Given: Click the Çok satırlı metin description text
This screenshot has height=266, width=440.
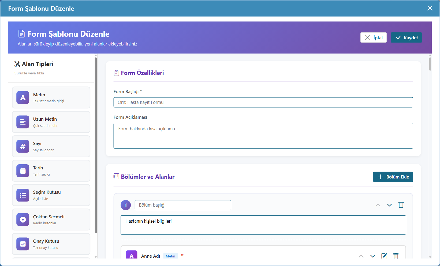Looking at the screenshot, I should point(46,126).
